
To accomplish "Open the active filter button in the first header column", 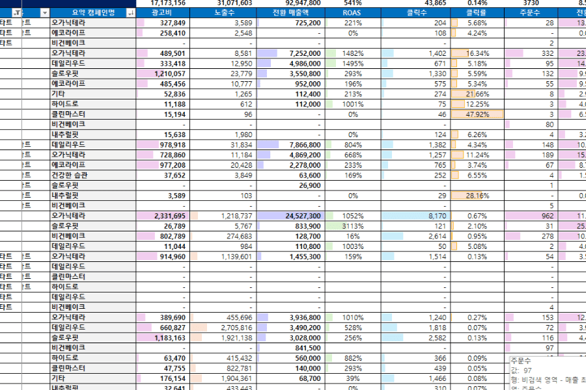I will (17, 13).
